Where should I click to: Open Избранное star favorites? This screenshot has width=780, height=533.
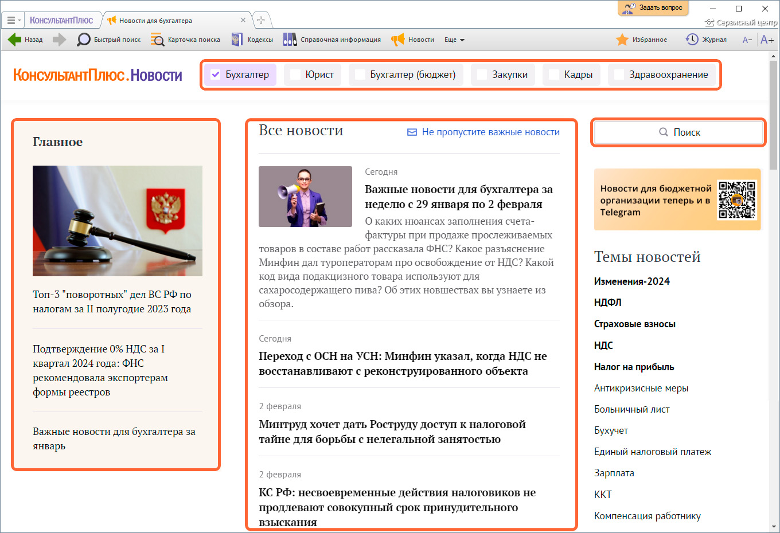[x=641, y=40]
